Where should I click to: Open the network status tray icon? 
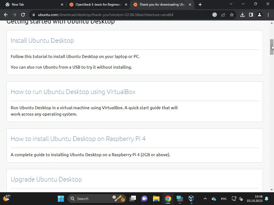(234, 199)
